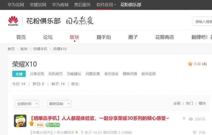Viewport: 212px width, 135px height.
Task: Click the 【荣耀30系列】 tag link
Action: click(41, 133)
